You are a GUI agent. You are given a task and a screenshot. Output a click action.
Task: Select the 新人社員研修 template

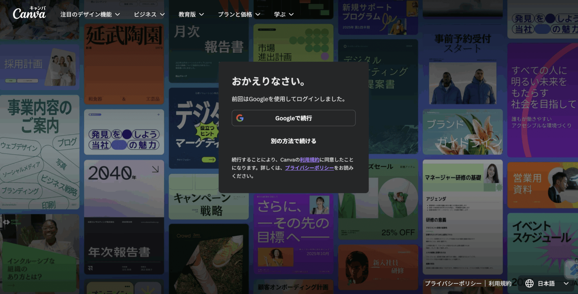click(378, 267)
